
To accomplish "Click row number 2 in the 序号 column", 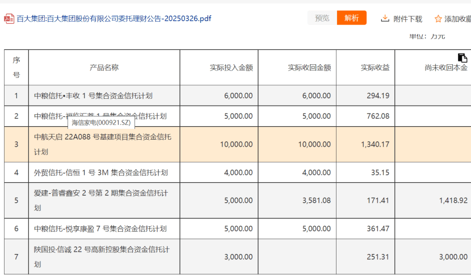I will (x=16, y=116).
